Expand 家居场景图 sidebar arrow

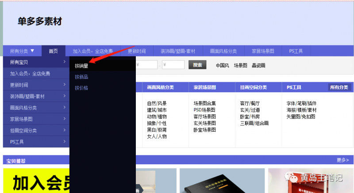[x=64, y=119]
